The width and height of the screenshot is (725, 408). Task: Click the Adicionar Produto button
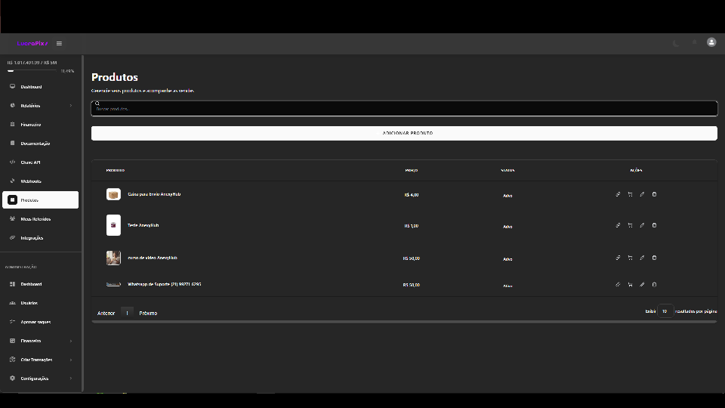tap(404, 133)
